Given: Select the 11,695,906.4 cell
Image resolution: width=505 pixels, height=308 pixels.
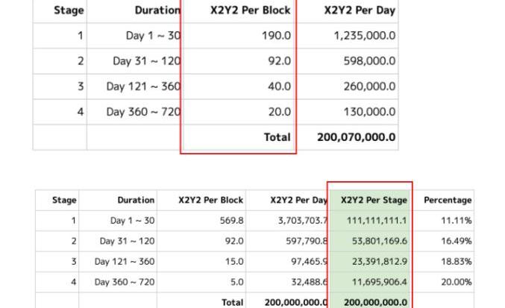Looking at the screenshot, I should [377, 282].
